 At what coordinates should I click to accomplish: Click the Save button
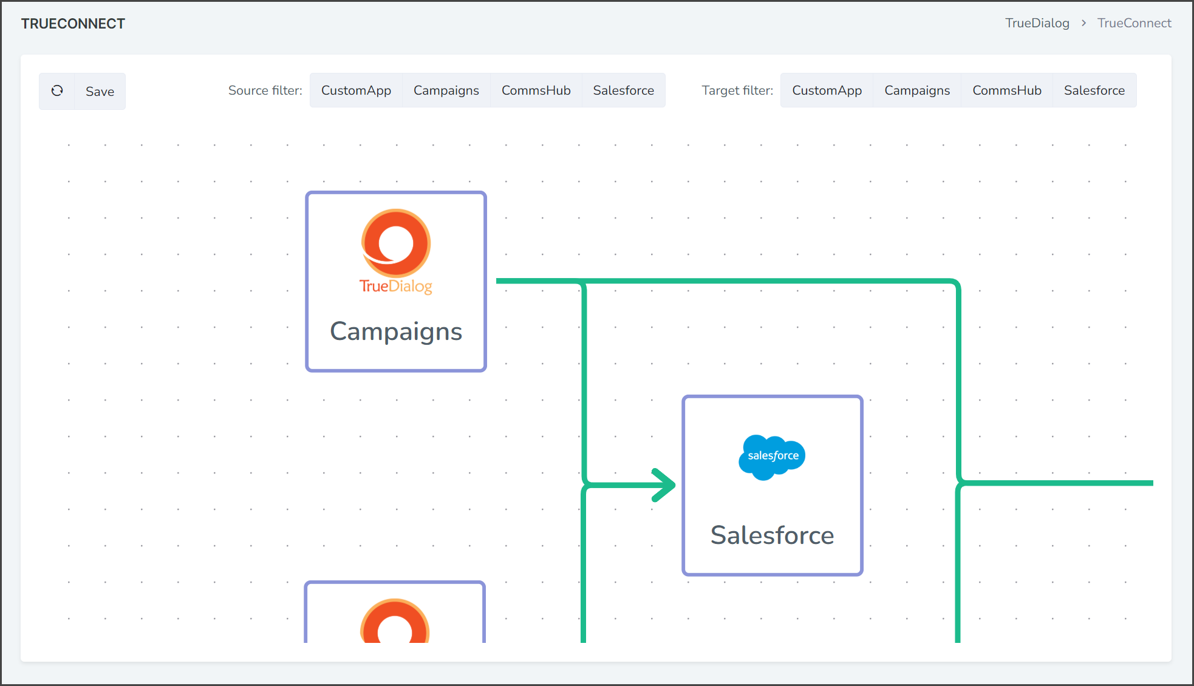pos(100,91)
